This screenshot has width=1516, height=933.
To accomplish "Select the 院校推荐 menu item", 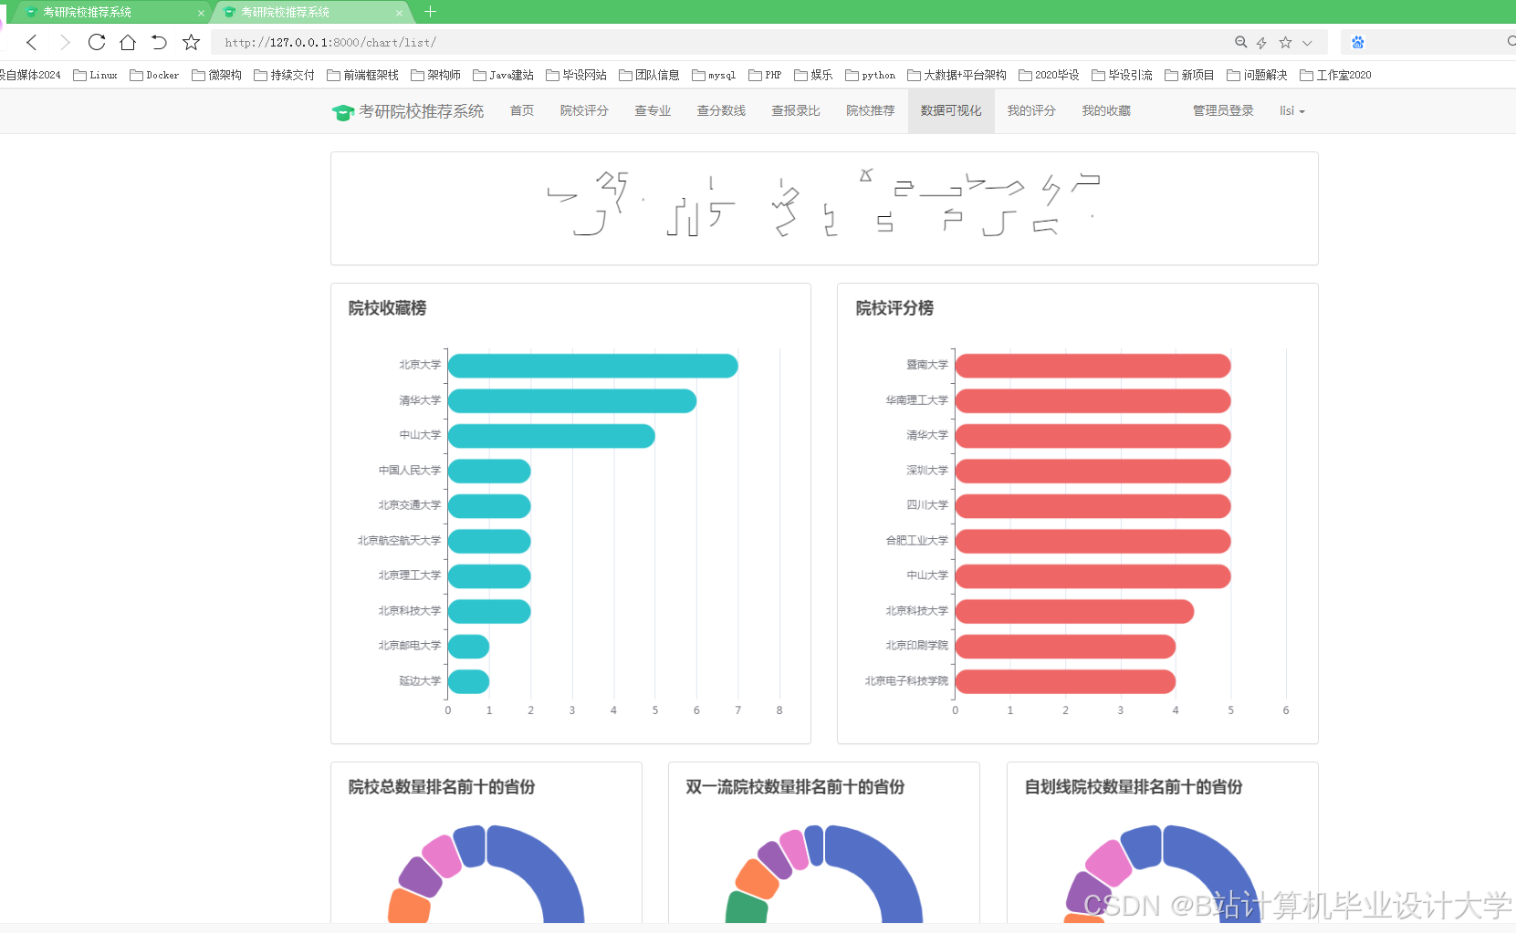I will coord(870,110).
